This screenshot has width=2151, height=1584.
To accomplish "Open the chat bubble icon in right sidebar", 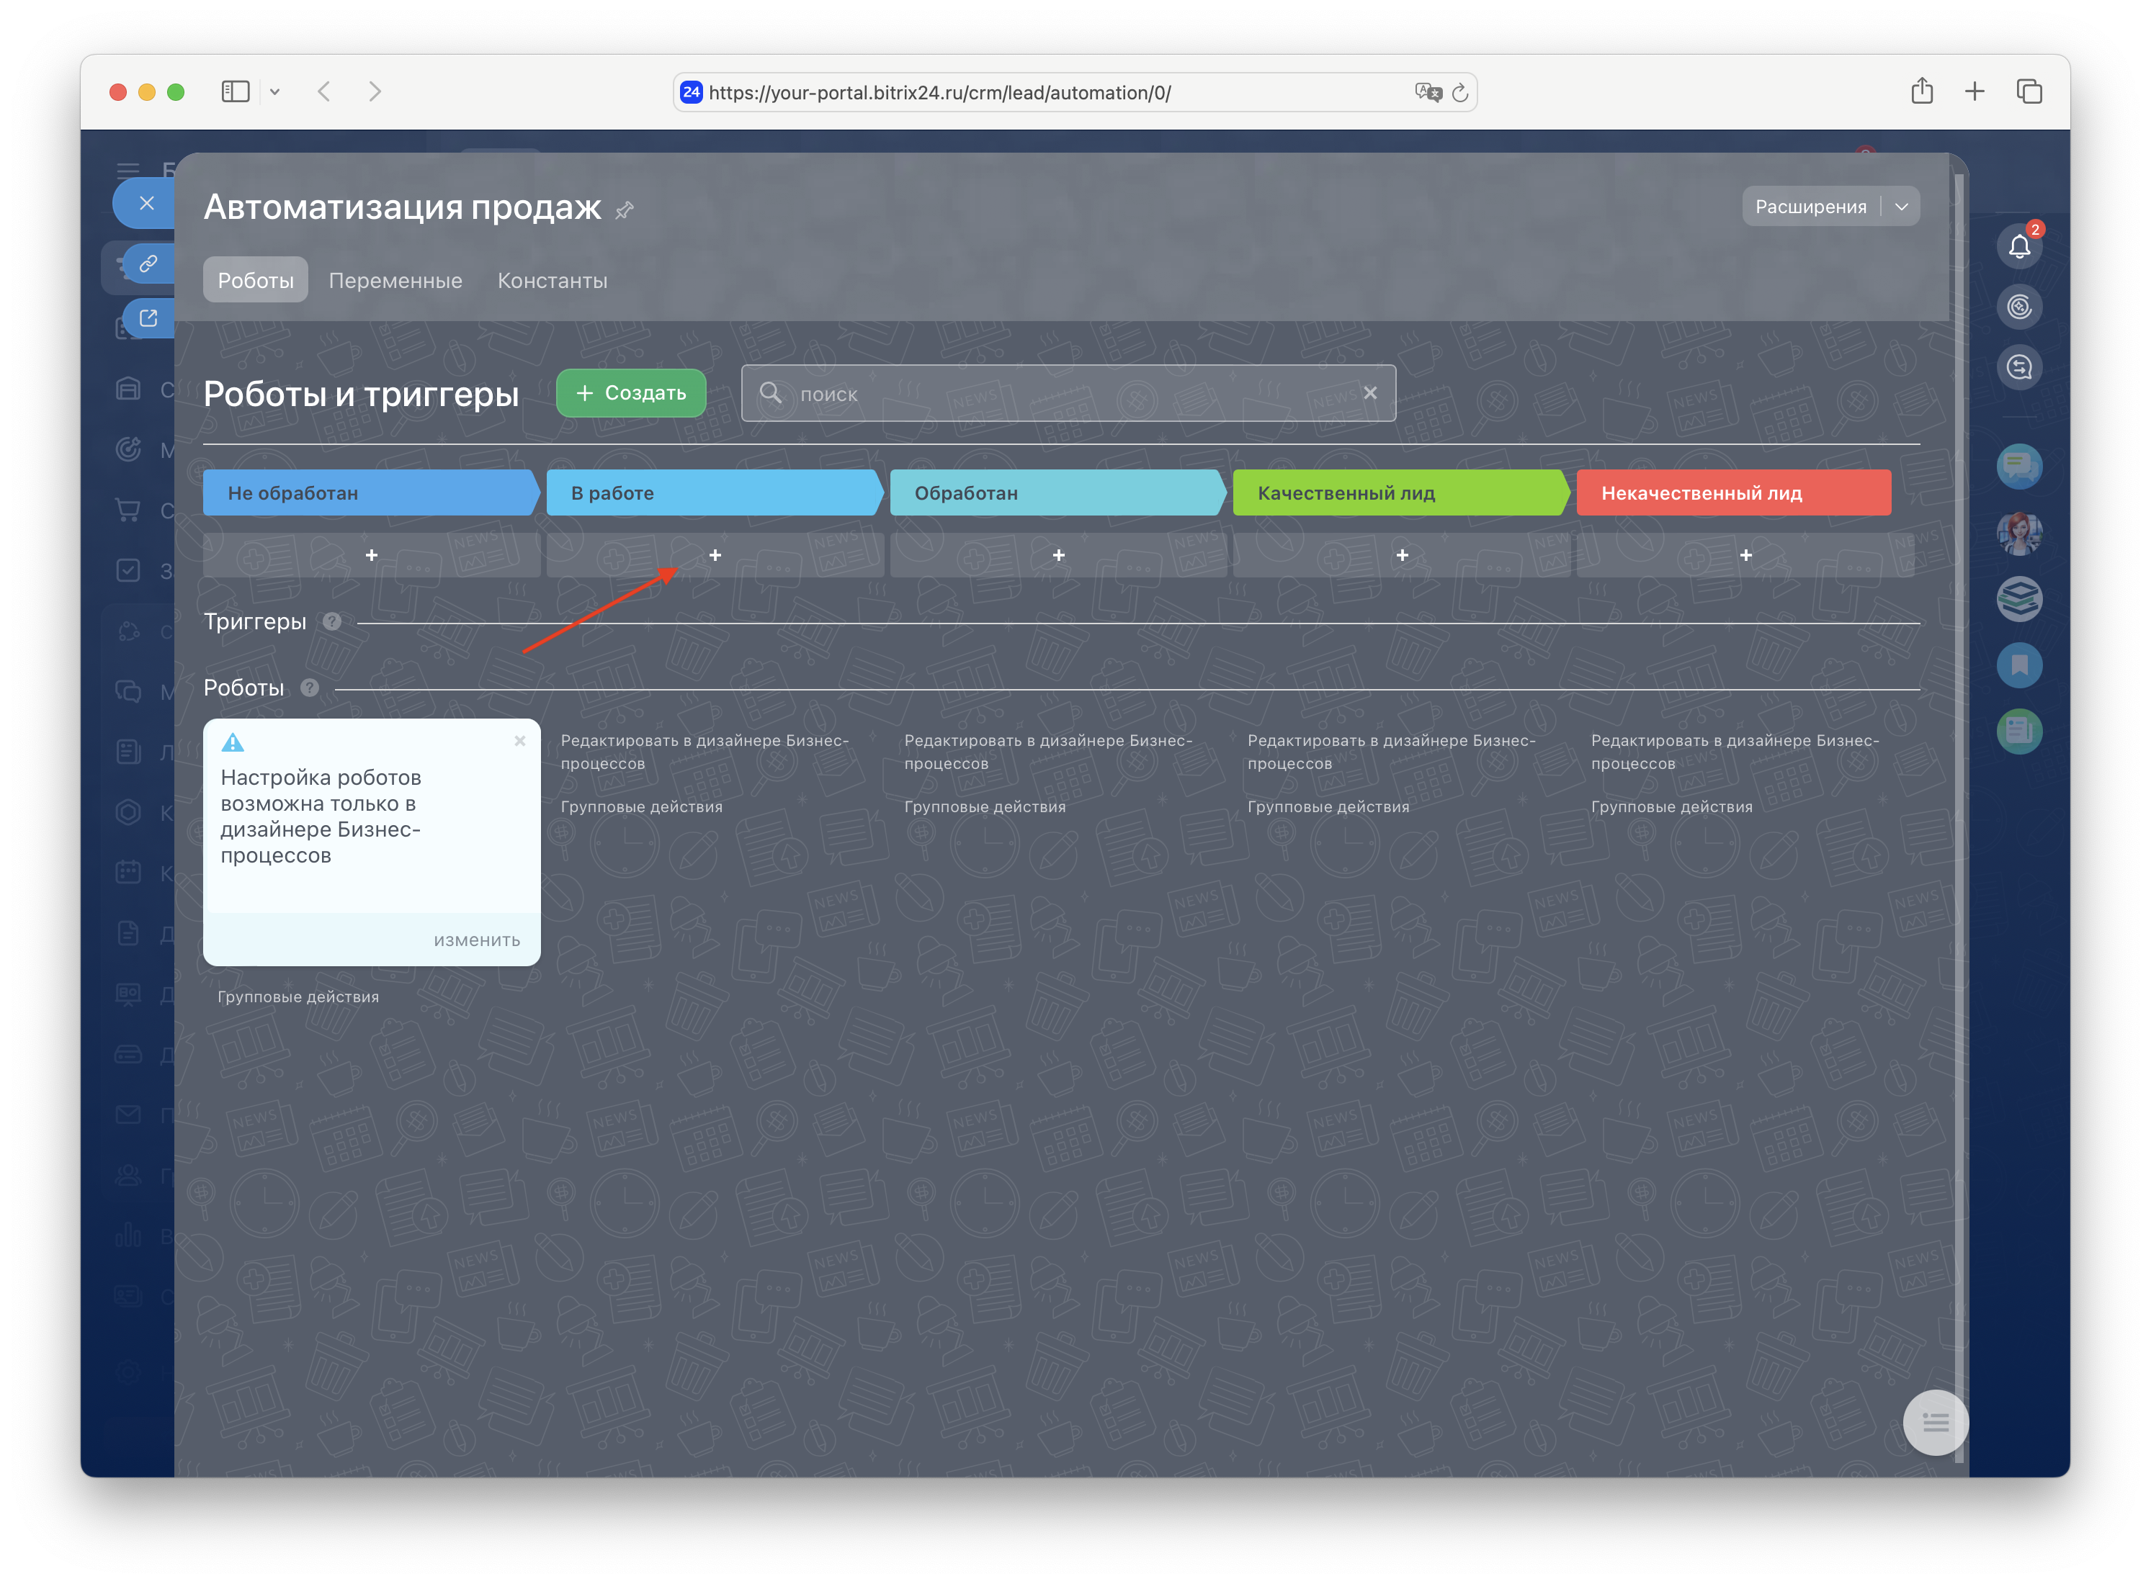I will coord(2018,467).
